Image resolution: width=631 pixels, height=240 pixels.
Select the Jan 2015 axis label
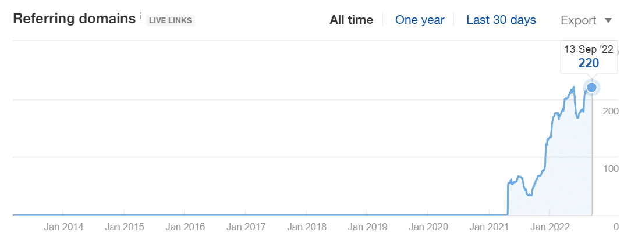(x=125, y=227)
